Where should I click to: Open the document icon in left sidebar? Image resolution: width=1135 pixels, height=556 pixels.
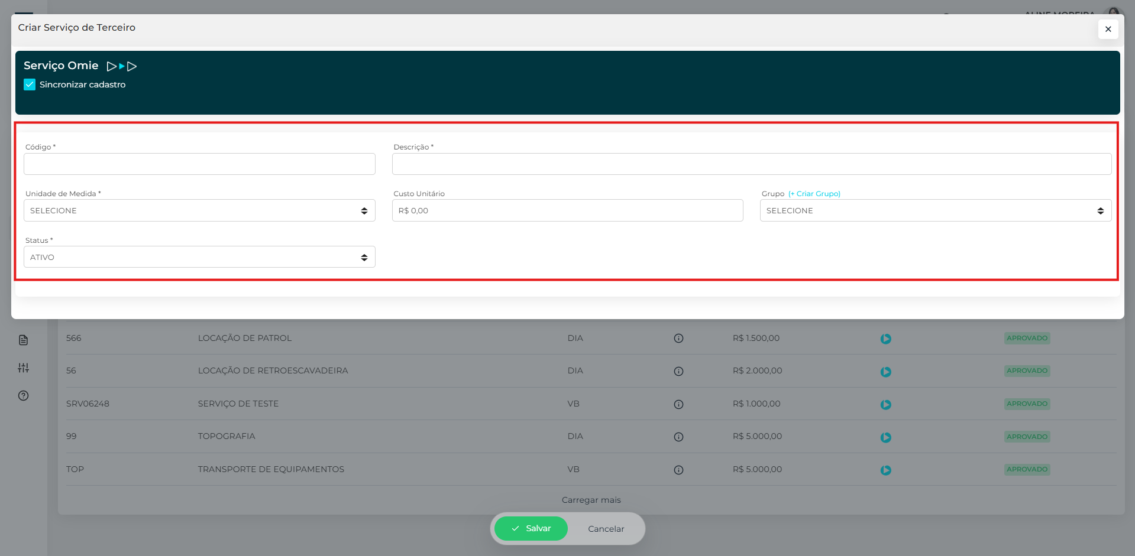tap(23, 340)
